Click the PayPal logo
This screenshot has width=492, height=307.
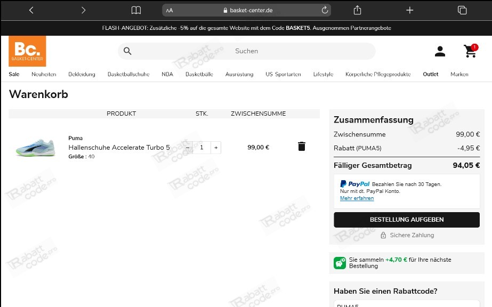coord(355,184)
